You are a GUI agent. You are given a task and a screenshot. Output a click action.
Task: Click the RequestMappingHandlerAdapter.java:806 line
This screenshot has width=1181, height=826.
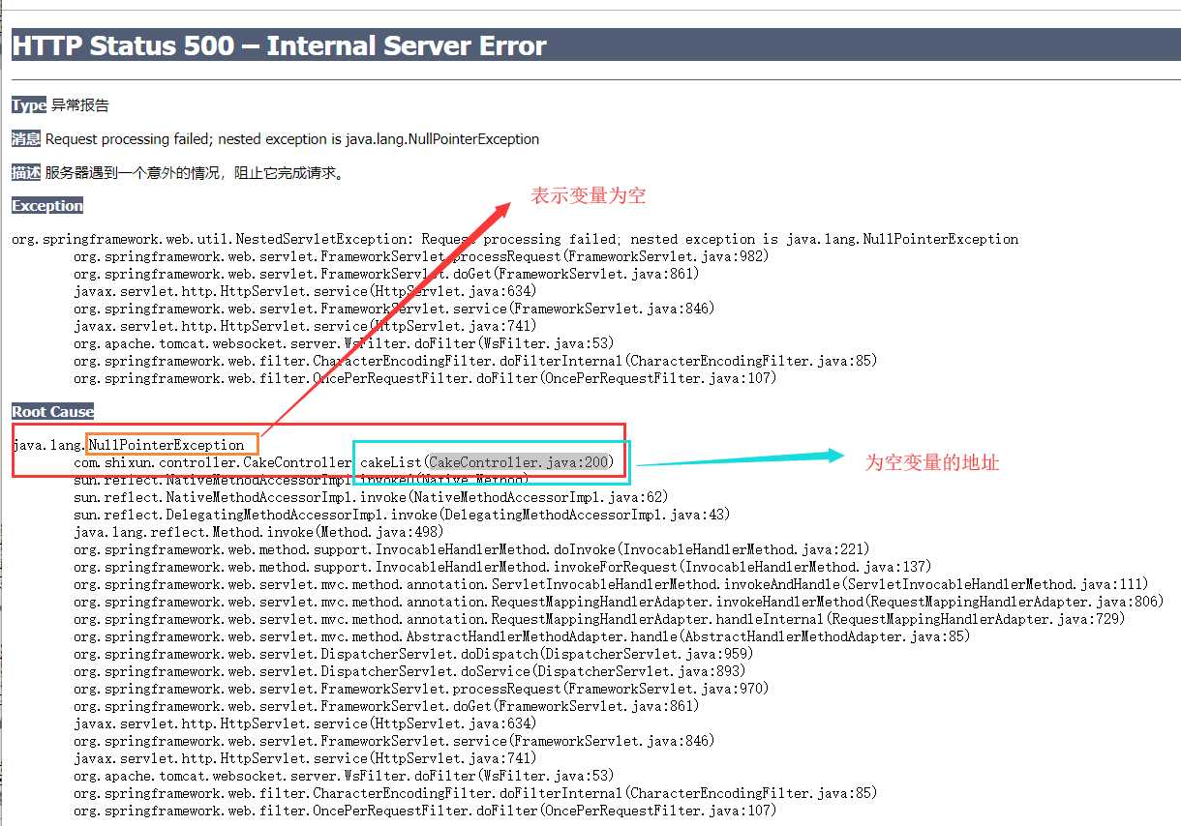tap(619, 602)
